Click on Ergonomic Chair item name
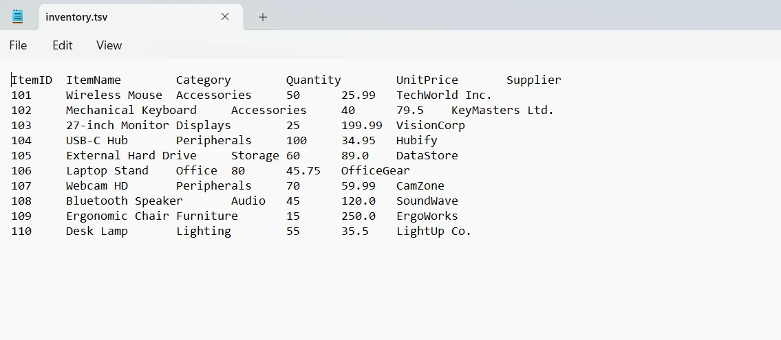Screen dimensions: 781x340 click(x=117, y=216)
